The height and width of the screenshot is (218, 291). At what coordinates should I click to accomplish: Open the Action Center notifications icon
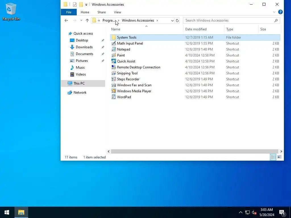click(282, 213)
